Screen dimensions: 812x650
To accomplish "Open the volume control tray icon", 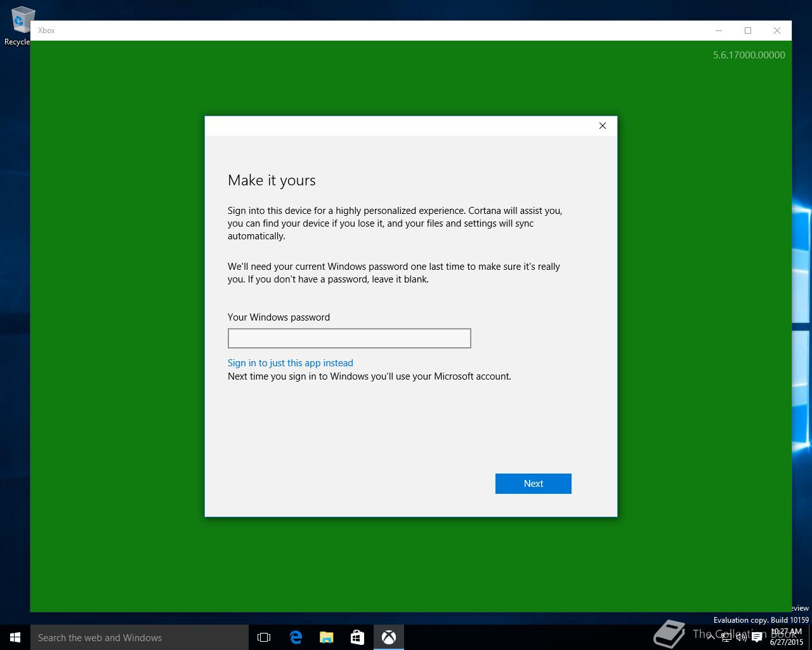I will [x=741, y=637].
